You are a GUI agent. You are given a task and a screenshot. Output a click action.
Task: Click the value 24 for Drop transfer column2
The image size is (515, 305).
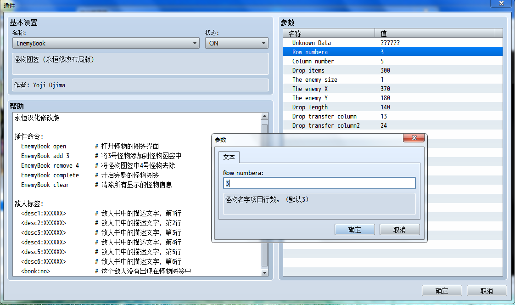click(384, 125)
